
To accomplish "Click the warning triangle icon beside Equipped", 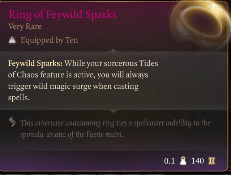I will pyautogui.click(x=12, y=40).
